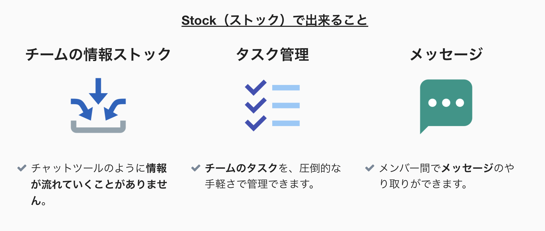
Task: Select the メッセージ heading
Action: point(446,54)
